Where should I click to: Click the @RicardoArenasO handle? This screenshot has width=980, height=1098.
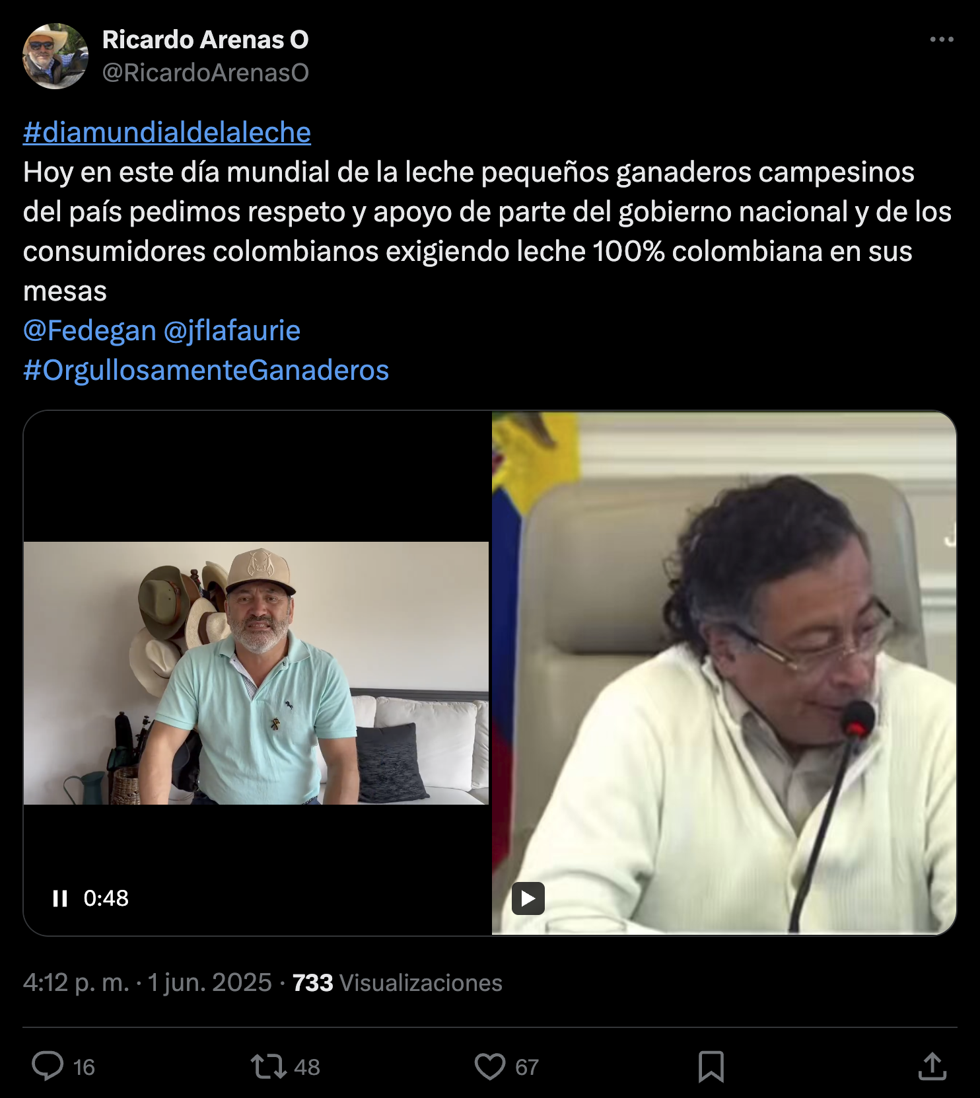(205, 73)
